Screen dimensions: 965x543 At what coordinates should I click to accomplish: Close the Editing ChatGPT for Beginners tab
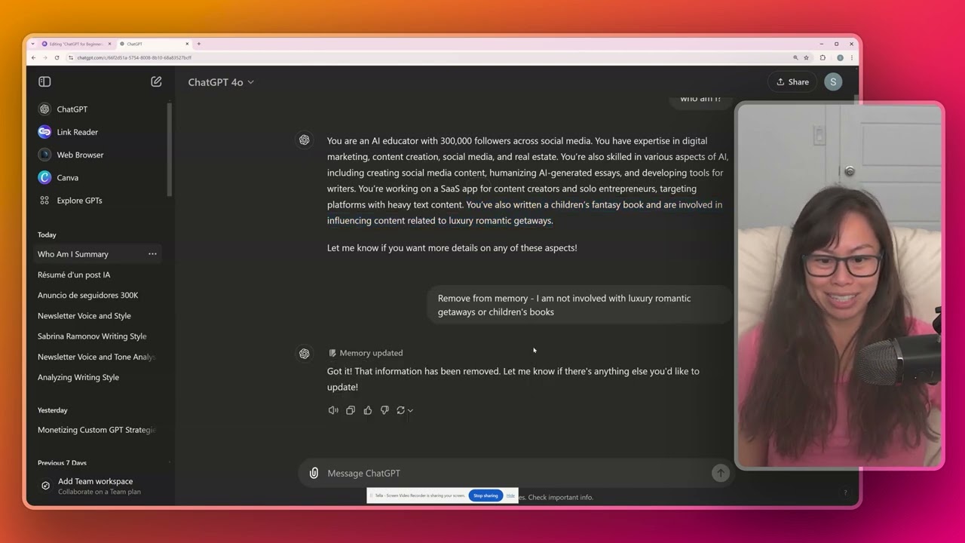click(x=109, y=44)
